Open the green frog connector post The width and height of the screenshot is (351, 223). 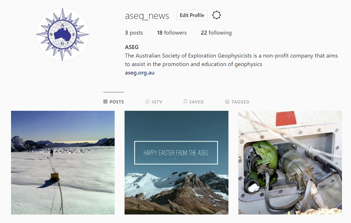pos(290,162)
